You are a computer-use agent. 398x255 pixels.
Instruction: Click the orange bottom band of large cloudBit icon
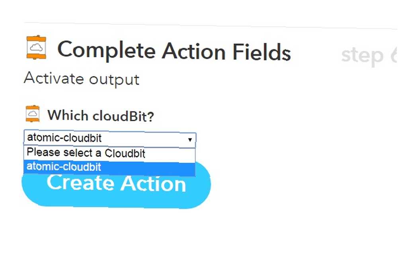(x=36, y=56)
